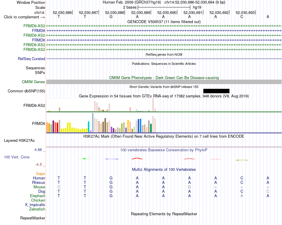
Task: Open Common dbSNP(155) track label
Action: 26,91
